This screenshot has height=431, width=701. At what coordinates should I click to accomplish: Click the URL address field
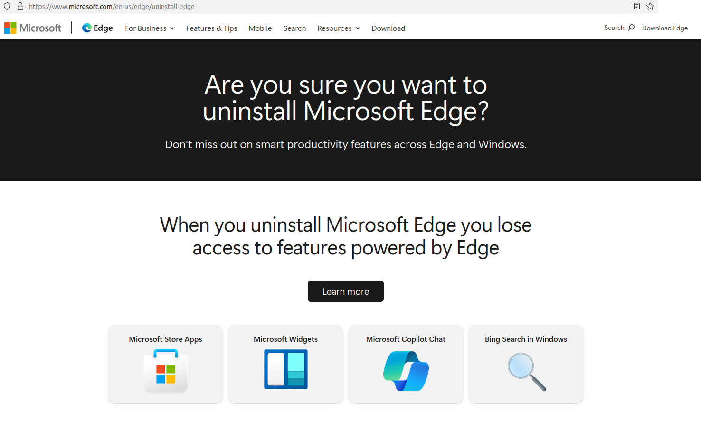328,7
